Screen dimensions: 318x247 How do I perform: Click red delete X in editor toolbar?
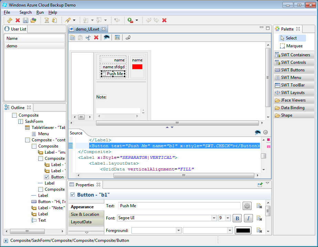click(x=96, y=38)
